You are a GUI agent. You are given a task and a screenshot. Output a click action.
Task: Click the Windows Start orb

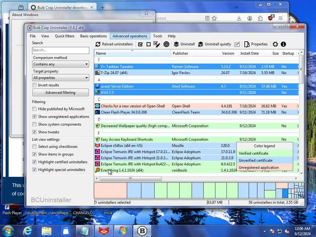click(x=8, y=231)
